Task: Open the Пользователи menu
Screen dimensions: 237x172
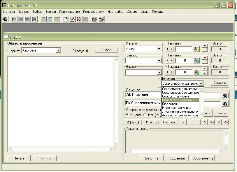Action: (x=93, y=12)
